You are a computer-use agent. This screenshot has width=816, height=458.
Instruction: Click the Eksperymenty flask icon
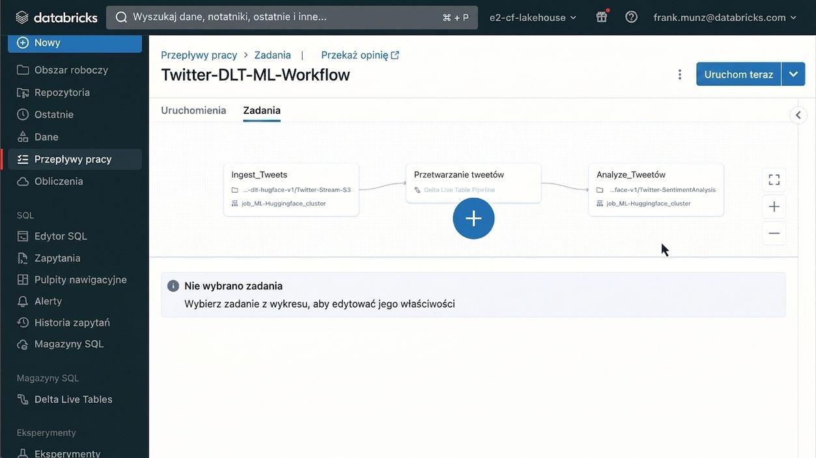[23, 453]
